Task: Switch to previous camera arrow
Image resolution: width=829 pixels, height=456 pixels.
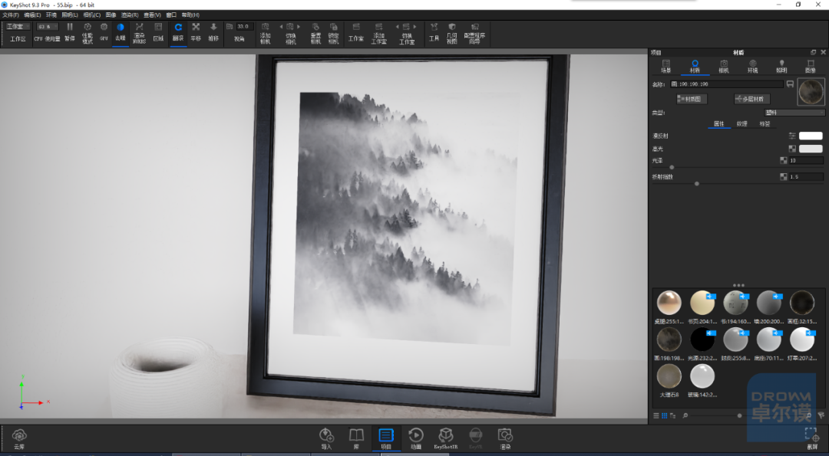Action: 281,26
